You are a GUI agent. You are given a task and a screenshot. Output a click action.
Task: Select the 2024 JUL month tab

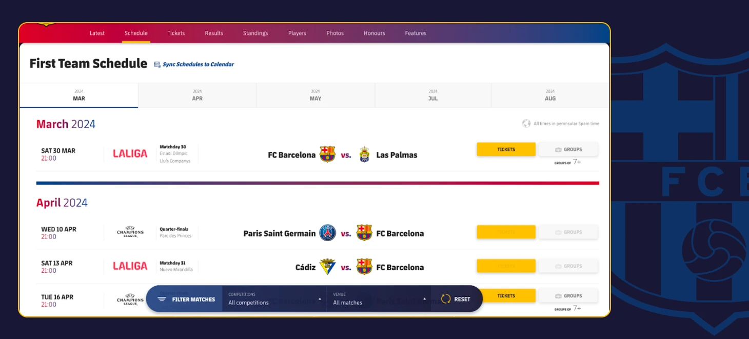point(433,95)
